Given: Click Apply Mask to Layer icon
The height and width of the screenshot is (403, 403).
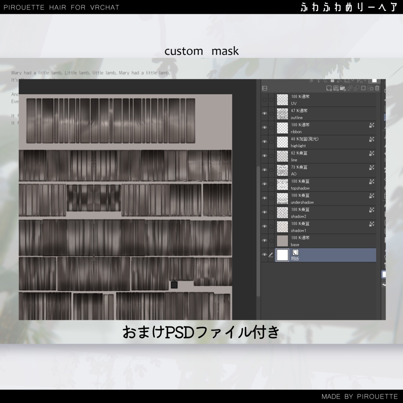Looking at the screenshot, I should (x=370, y=89).
